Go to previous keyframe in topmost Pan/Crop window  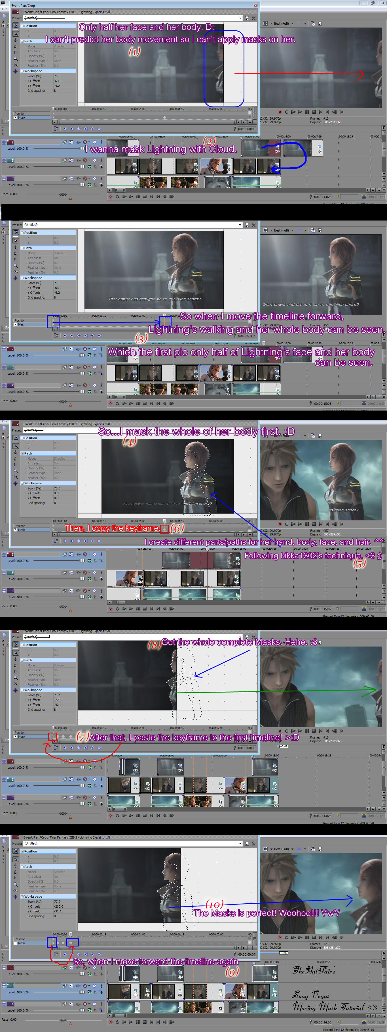pos(72,129)
